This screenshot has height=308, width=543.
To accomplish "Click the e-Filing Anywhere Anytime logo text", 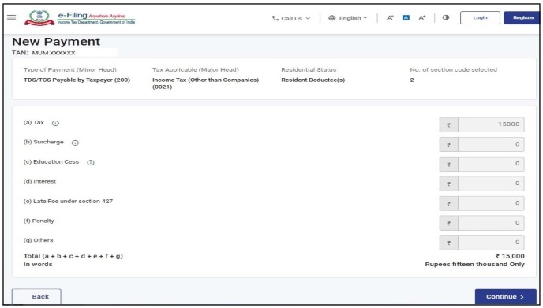I will pyautogui.click(x=96, y=18).
